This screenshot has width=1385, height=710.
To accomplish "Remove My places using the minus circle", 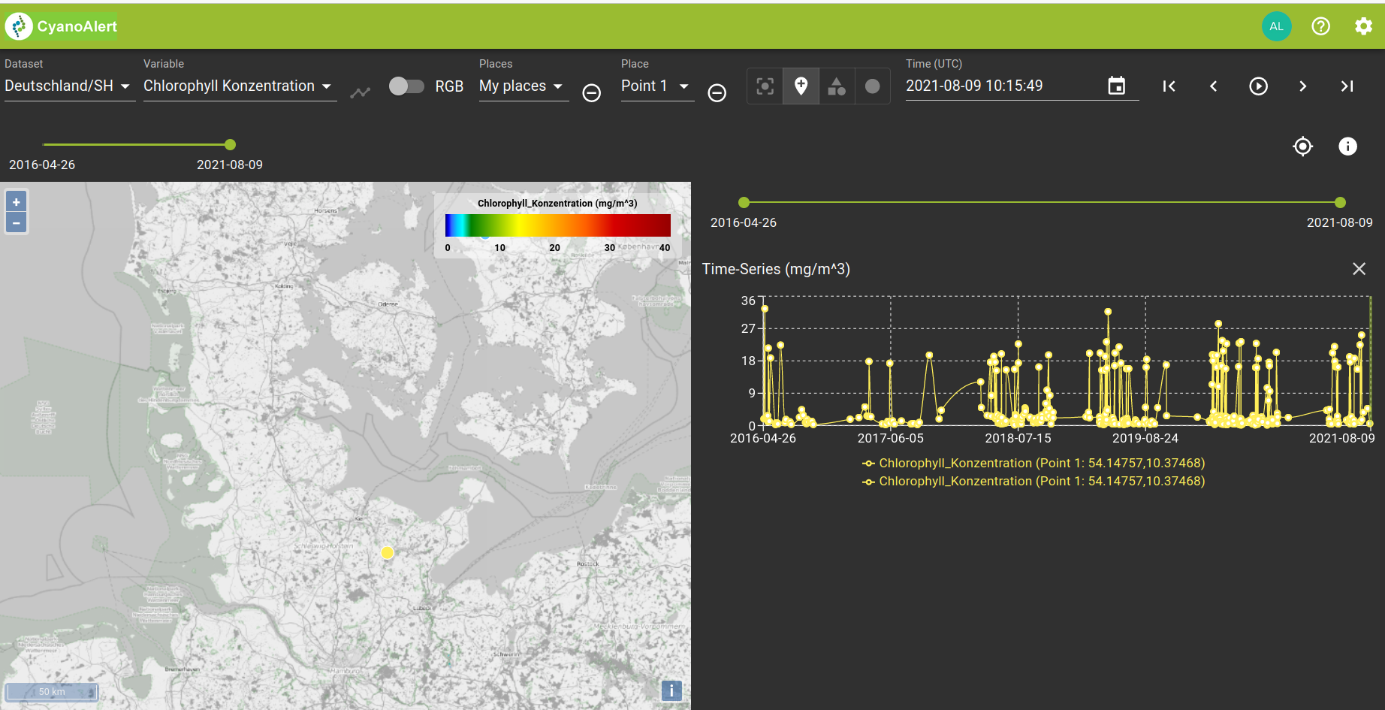I will click(x=591, y=92).
